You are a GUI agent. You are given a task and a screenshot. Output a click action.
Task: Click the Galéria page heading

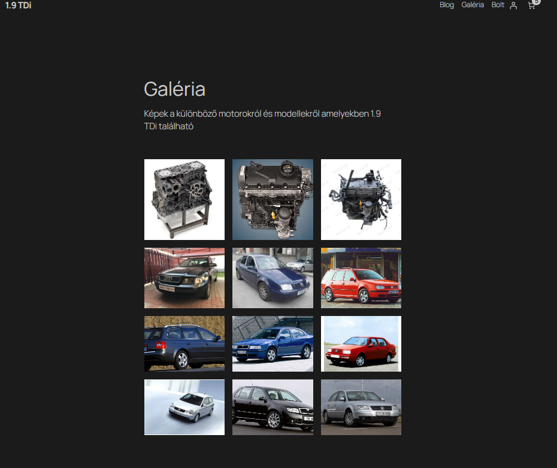(x=175, y=89)
